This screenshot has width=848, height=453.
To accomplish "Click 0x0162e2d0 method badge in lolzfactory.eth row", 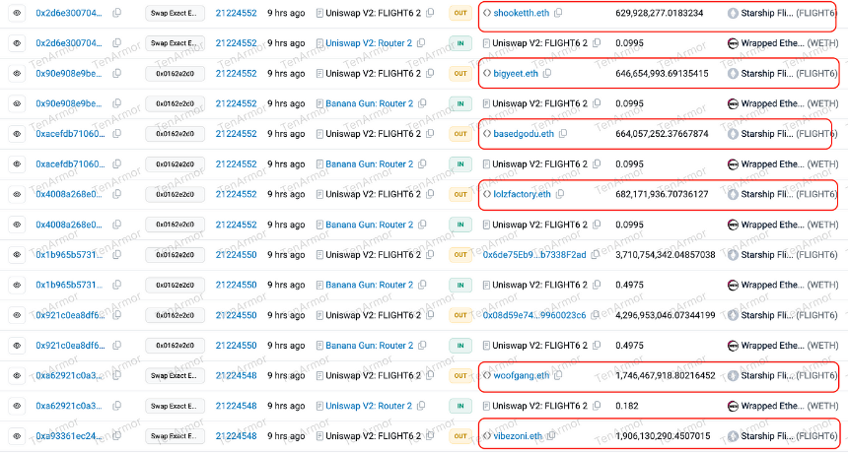I will coord(175,194).
